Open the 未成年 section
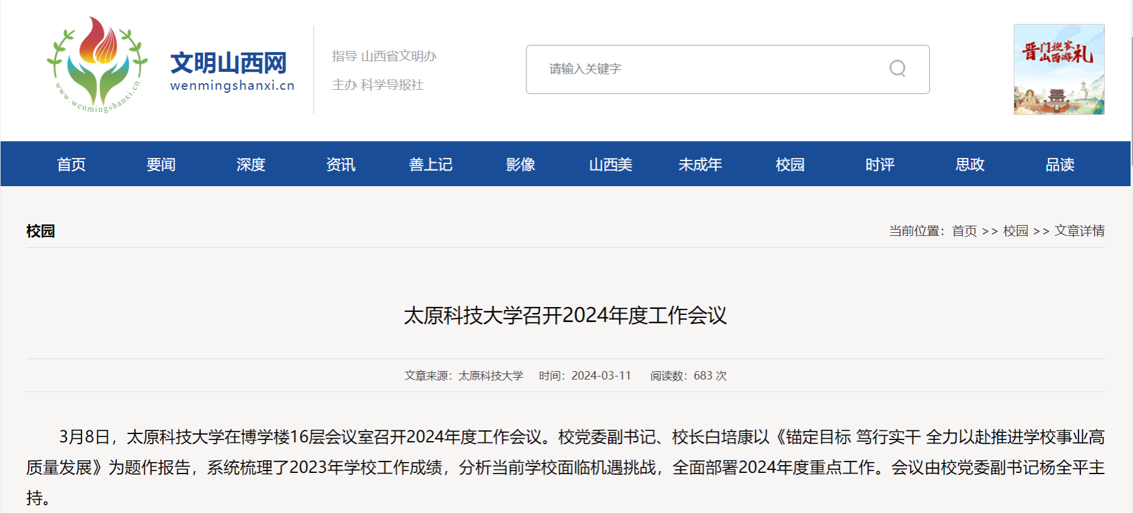1133x513 pixels. tap(700, 165)
